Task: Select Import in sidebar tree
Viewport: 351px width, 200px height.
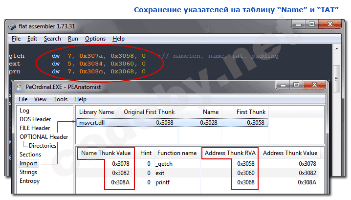Action: pyautogui.click(x=28, y=163)
